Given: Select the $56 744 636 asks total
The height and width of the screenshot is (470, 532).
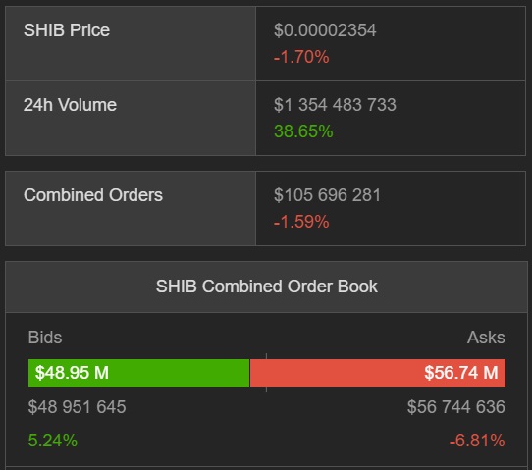Looking at the screenshot, I should [456, 407].
